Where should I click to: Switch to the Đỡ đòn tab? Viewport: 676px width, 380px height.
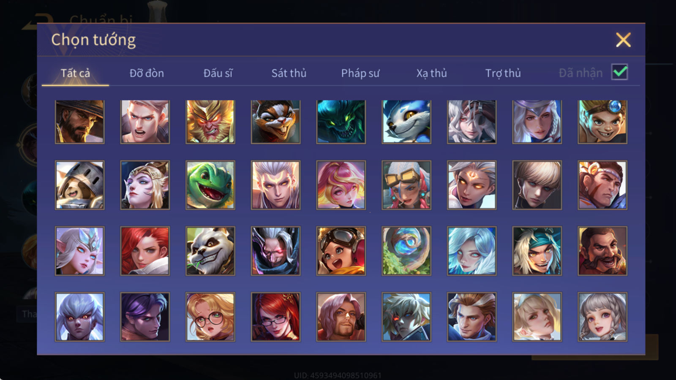point(147,73)
